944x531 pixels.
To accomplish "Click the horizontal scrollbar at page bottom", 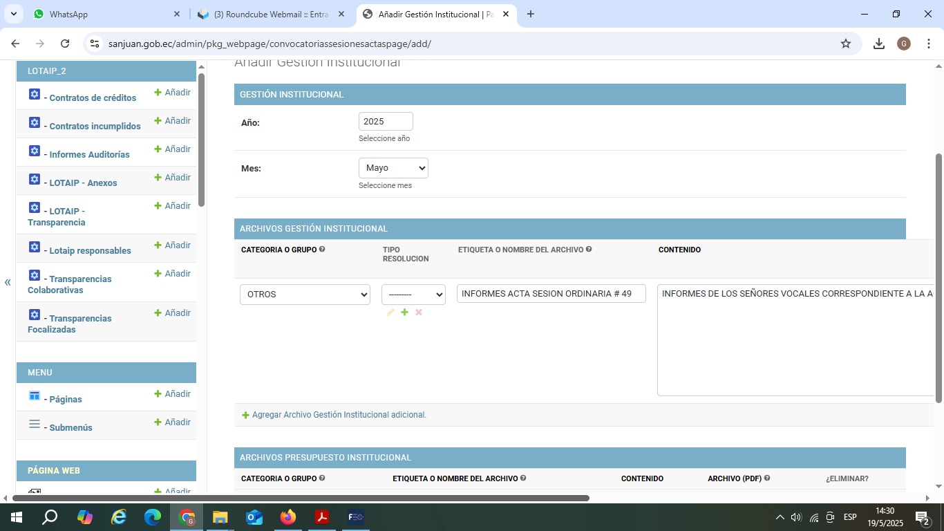I will pyautogui.click(x=301, y=498).
